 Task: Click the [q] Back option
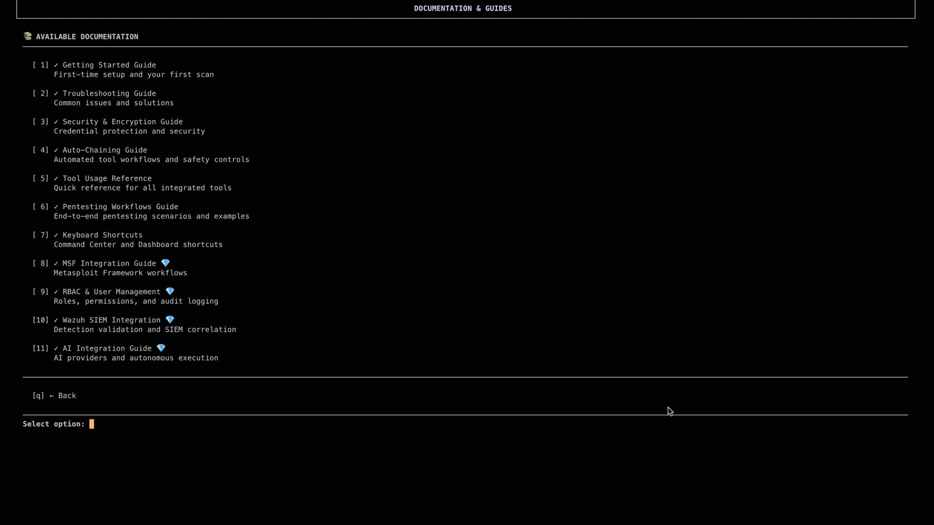point(54,395)
